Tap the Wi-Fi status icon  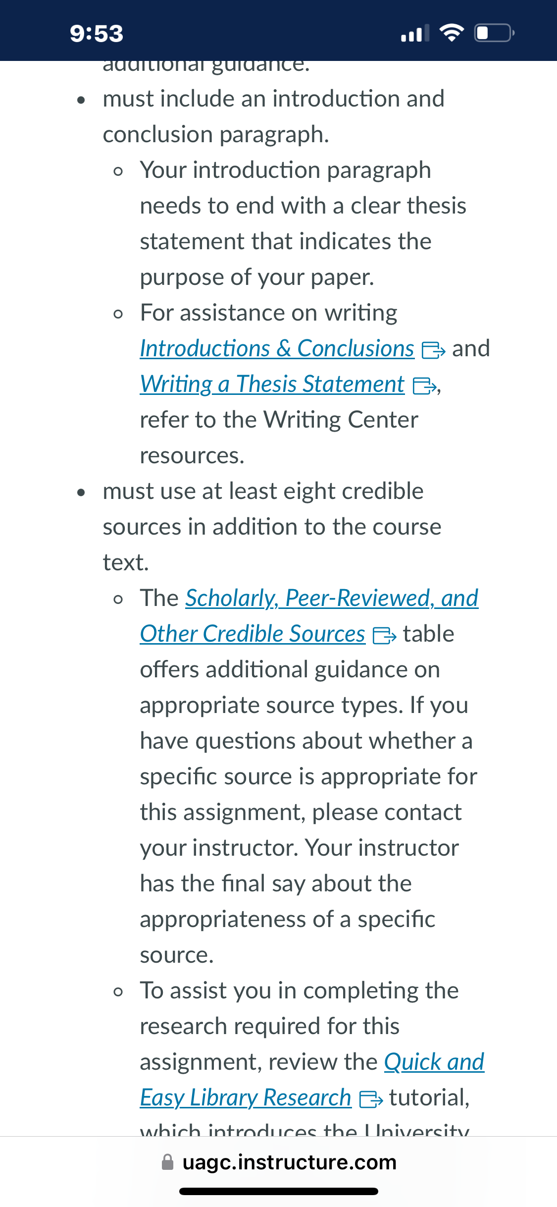coord(452,33)
